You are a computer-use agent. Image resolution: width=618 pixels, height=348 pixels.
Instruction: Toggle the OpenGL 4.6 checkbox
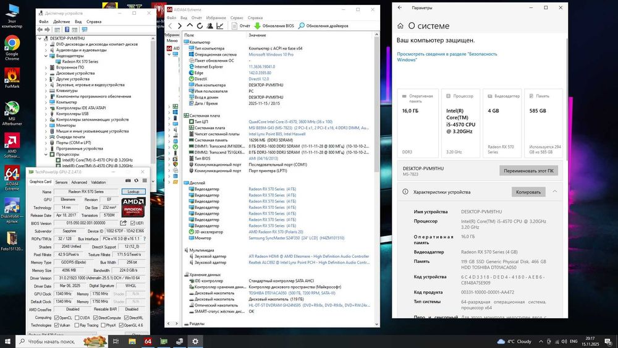(x=121, y=325)
